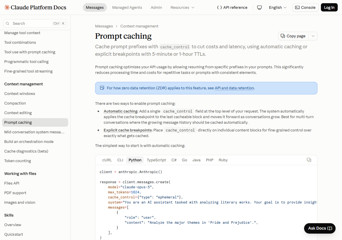This screenshot has width=342, height=240.
Task: Select the TypeScript code tab
Action: coord(156,160)
